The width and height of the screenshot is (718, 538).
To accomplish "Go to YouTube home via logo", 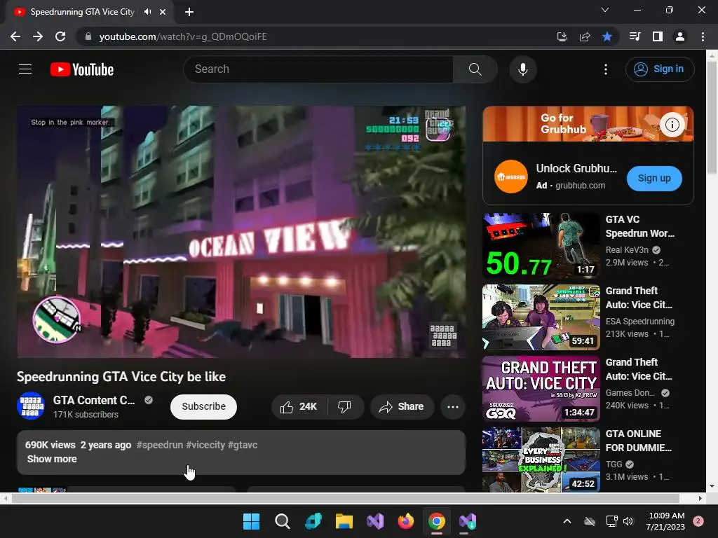I will click(82, 69).
